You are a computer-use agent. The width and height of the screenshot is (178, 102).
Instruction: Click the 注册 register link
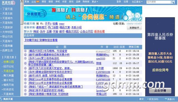[126, 2]
